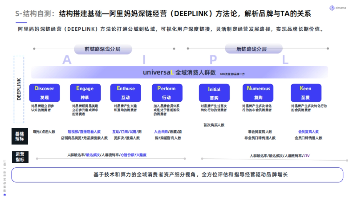The width and height of the screenshot is (353, 199).
Task: Click the vertical DEEPLINK dashed box
Action: coord(19,89)
